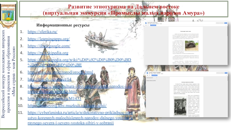The height and width of the screenshot is (130, 231).
Task: Click the Google Docs icon in the lower document screenshot
Action: pos(147,73)
